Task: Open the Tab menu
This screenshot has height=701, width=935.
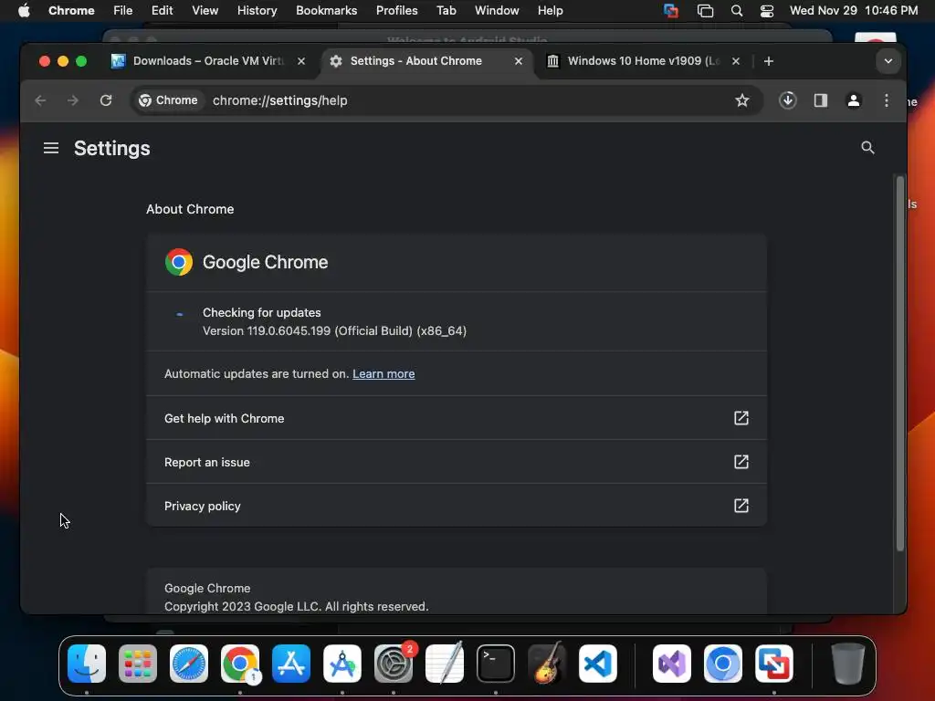Action: click(x=446, y=11)
